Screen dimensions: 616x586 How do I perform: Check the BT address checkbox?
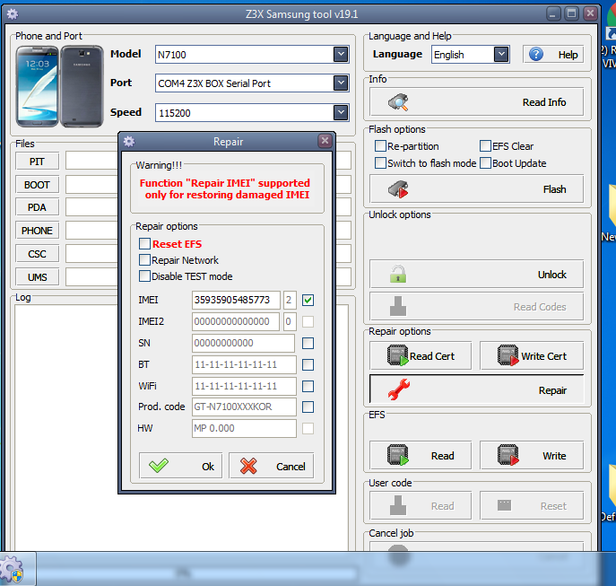[x=308, y=364]
